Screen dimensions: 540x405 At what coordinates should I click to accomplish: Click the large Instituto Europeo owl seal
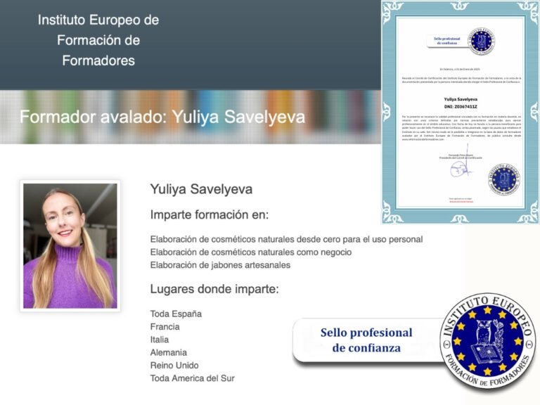pyautogui.click(x=487, y=342)
